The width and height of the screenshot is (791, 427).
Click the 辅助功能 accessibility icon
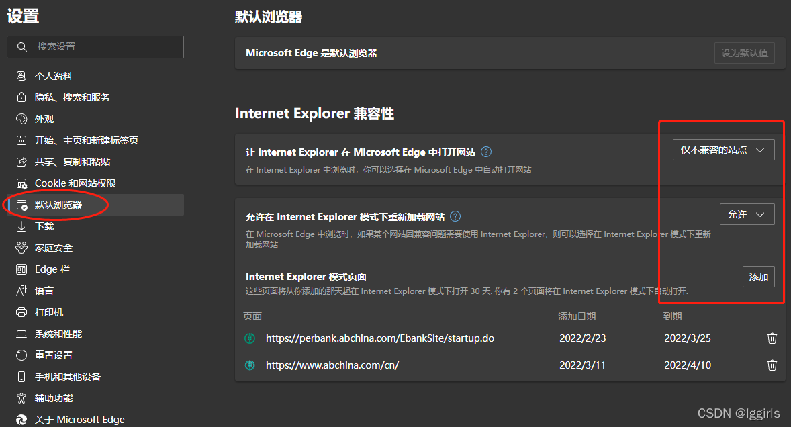point(21,398)
